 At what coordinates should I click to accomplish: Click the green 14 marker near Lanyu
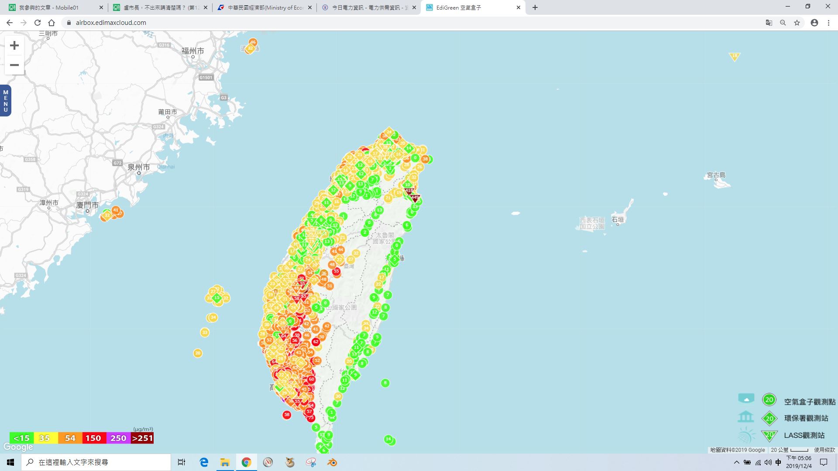coord(388,439)
